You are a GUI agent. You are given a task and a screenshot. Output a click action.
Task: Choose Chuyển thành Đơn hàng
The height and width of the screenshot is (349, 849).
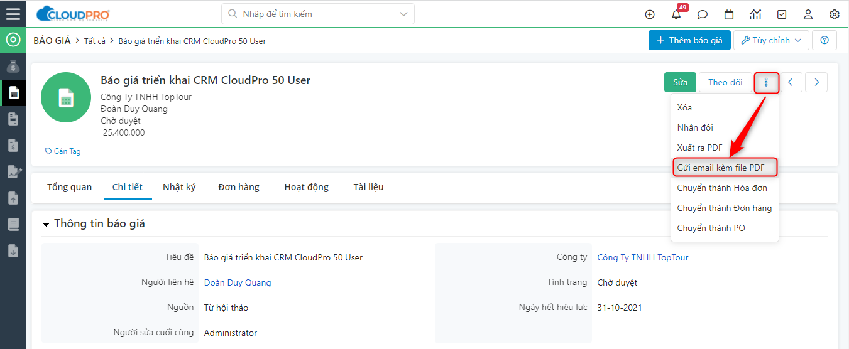[x=725, y=208]
